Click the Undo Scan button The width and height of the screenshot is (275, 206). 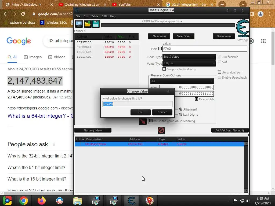click(224, 36)
